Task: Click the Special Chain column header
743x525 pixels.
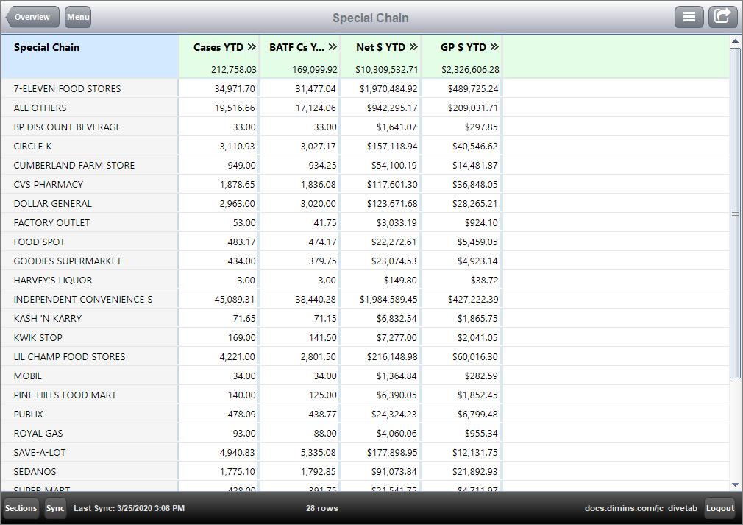Action: 46,46
